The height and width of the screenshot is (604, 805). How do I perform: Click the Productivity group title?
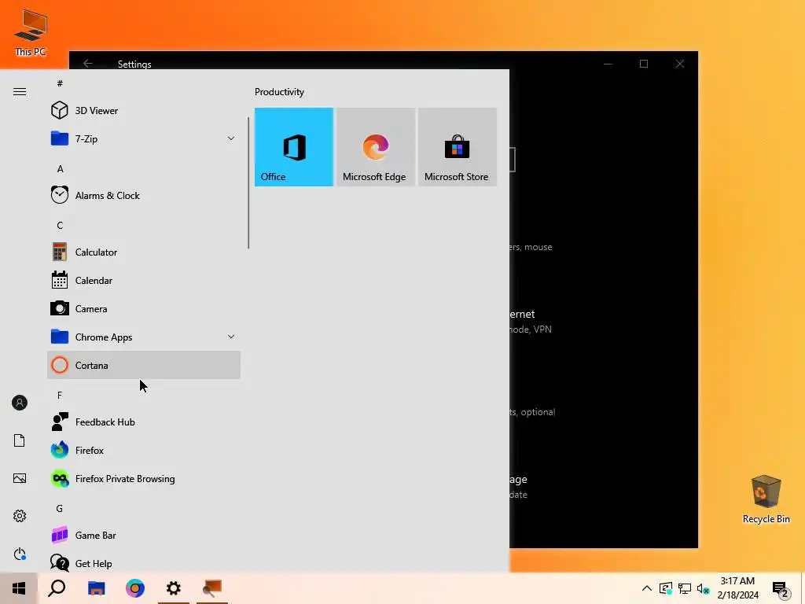coord(279,92)
